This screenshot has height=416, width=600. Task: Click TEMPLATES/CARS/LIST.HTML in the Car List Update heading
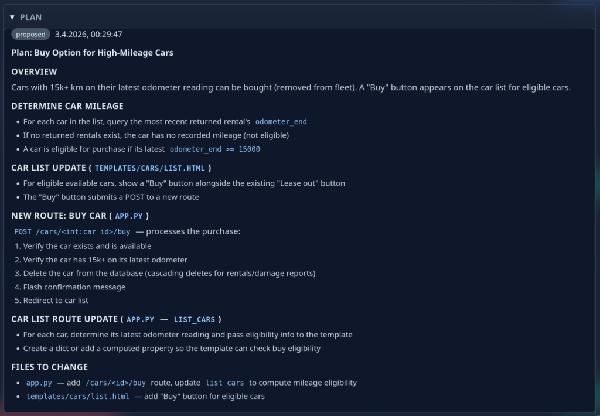[x=150, y=168]
